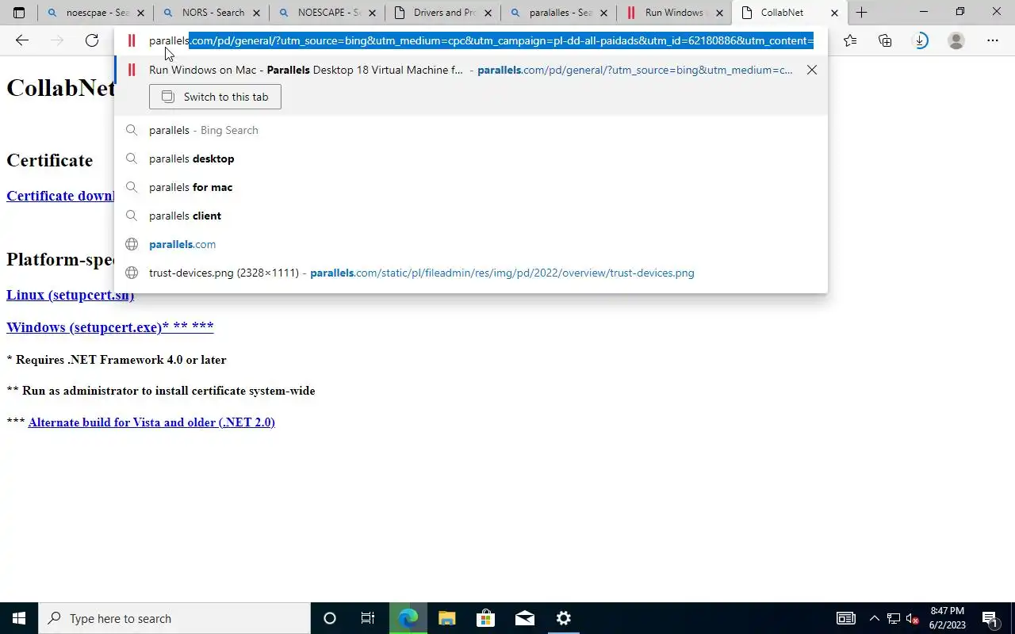
Task: Select parallels client suggestion
Action: pos(471,216)
